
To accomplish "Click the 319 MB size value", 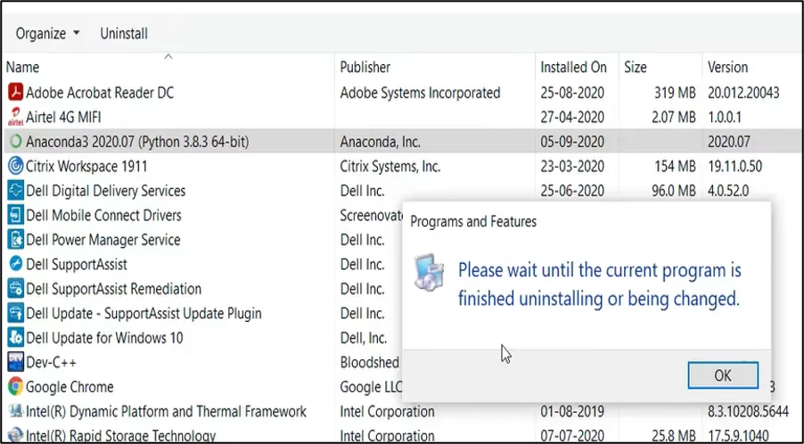I will point(675,93).
